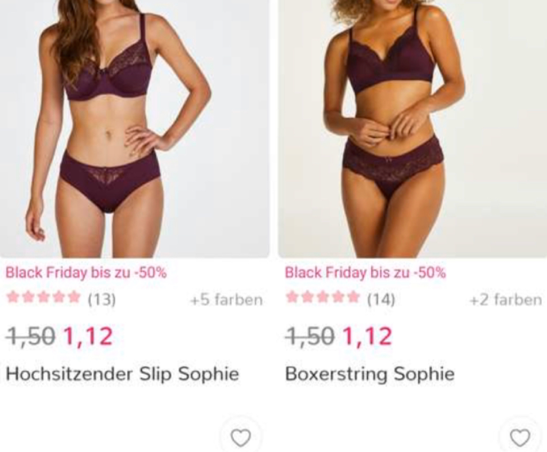This screenshot has width=547, height=452.
Task: Click the (14) review count
Action: tap(381, 299)
